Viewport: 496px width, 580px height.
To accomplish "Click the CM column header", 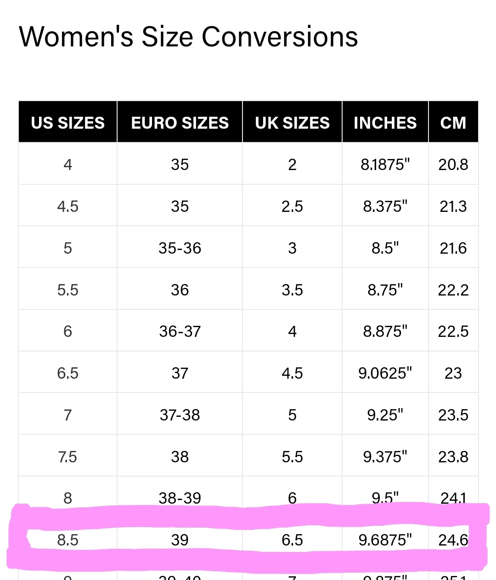I will [453, 122].
